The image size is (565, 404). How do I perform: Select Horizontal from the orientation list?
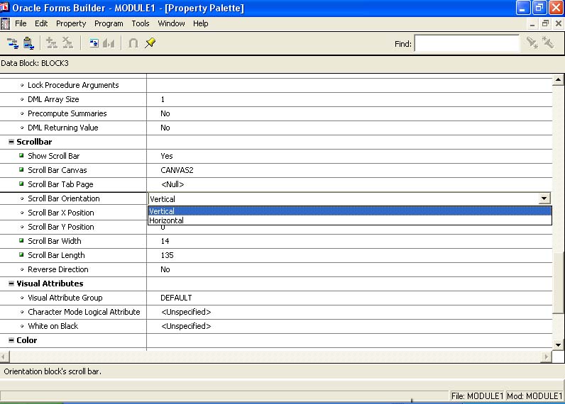[x=167, y=220]
